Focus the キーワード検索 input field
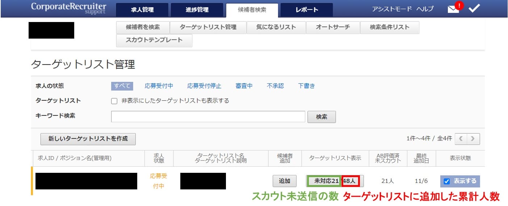The image size is (508, 206). (x=208, y=117)
